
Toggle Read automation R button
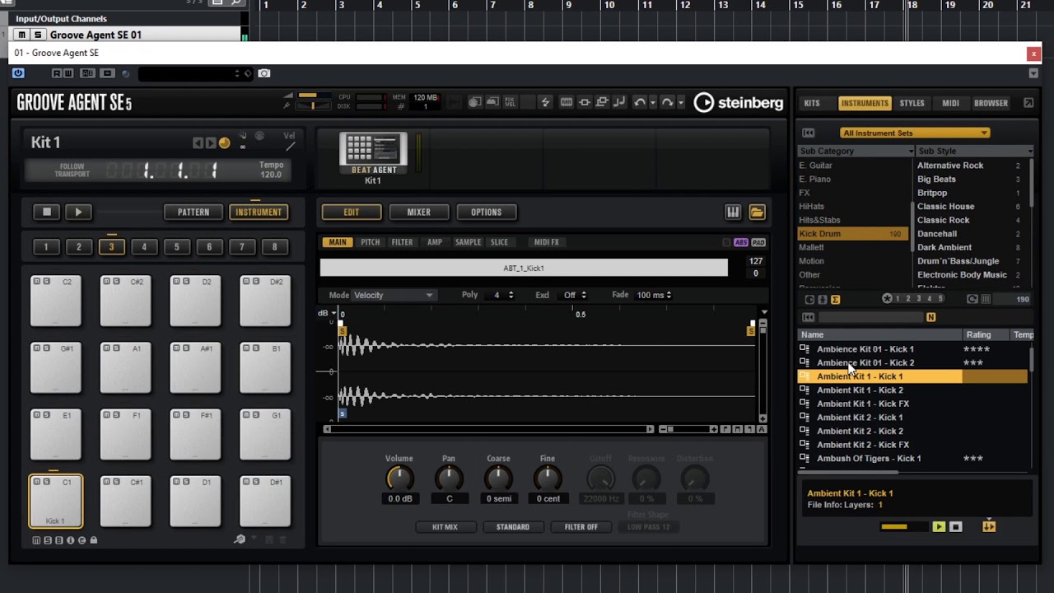(57, 73)
